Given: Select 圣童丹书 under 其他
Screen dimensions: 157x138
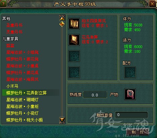Looking at the screenshot, I should point(14,25).
